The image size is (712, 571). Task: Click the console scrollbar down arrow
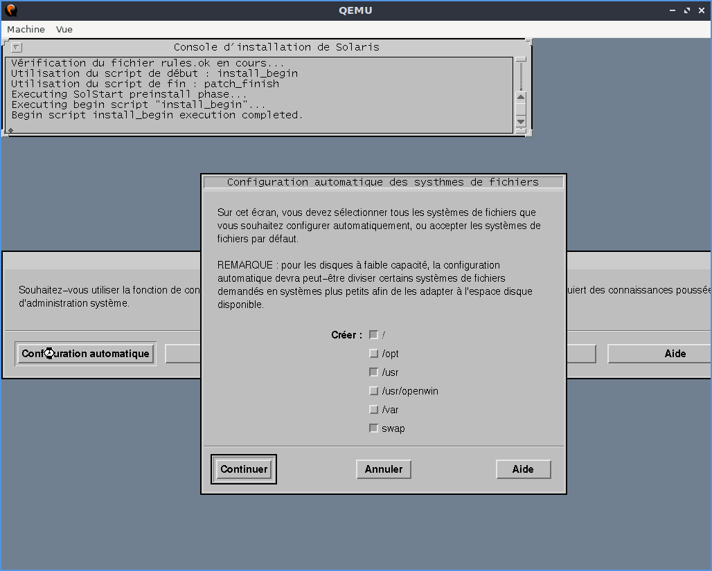pyautogui.click(x=521, y=122)
